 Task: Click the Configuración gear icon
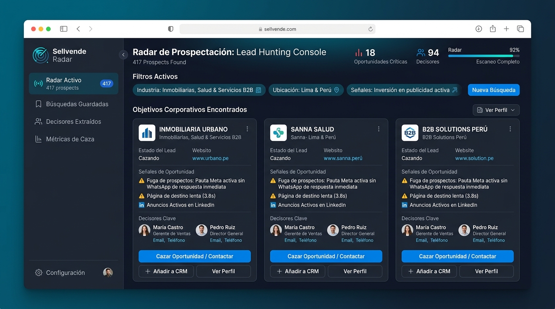coord(39,273)
